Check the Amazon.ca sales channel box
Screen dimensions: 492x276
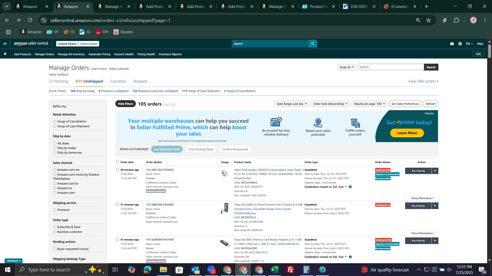click(55, 188)
